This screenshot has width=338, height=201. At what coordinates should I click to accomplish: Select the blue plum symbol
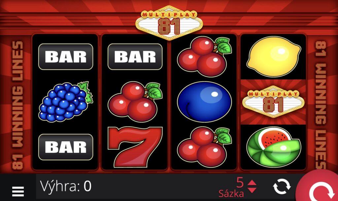pos(204,101)
